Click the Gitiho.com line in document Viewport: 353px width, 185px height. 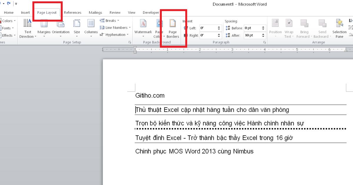pyautogui.click(x=150, y=95)
